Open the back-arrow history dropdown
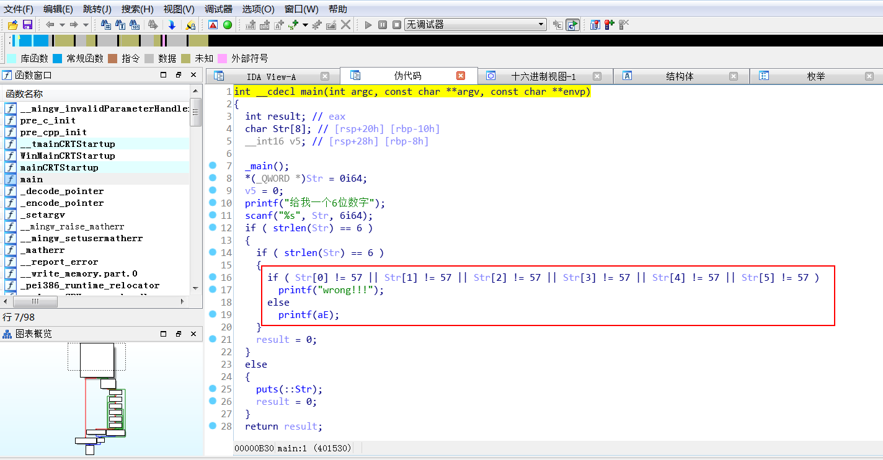The width and height of the screenshot is (883, 460). [62, 25]
